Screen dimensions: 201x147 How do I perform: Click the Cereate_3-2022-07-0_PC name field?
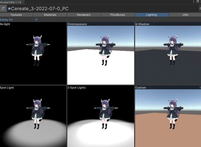[x=50, y=8]
